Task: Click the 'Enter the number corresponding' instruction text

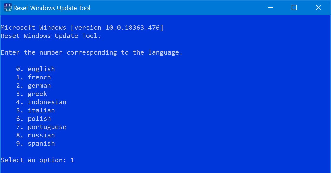Action: (x=92, y=52)
